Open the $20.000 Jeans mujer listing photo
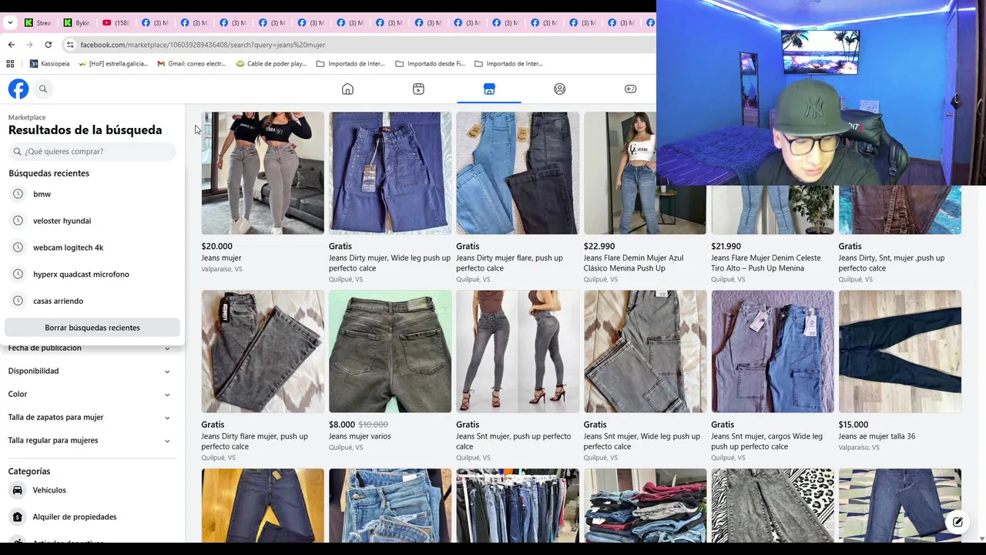 [263, 173]
